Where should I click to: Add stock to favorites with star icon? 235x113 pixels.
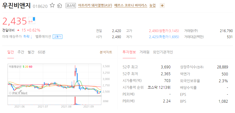(x=52, y=5)
